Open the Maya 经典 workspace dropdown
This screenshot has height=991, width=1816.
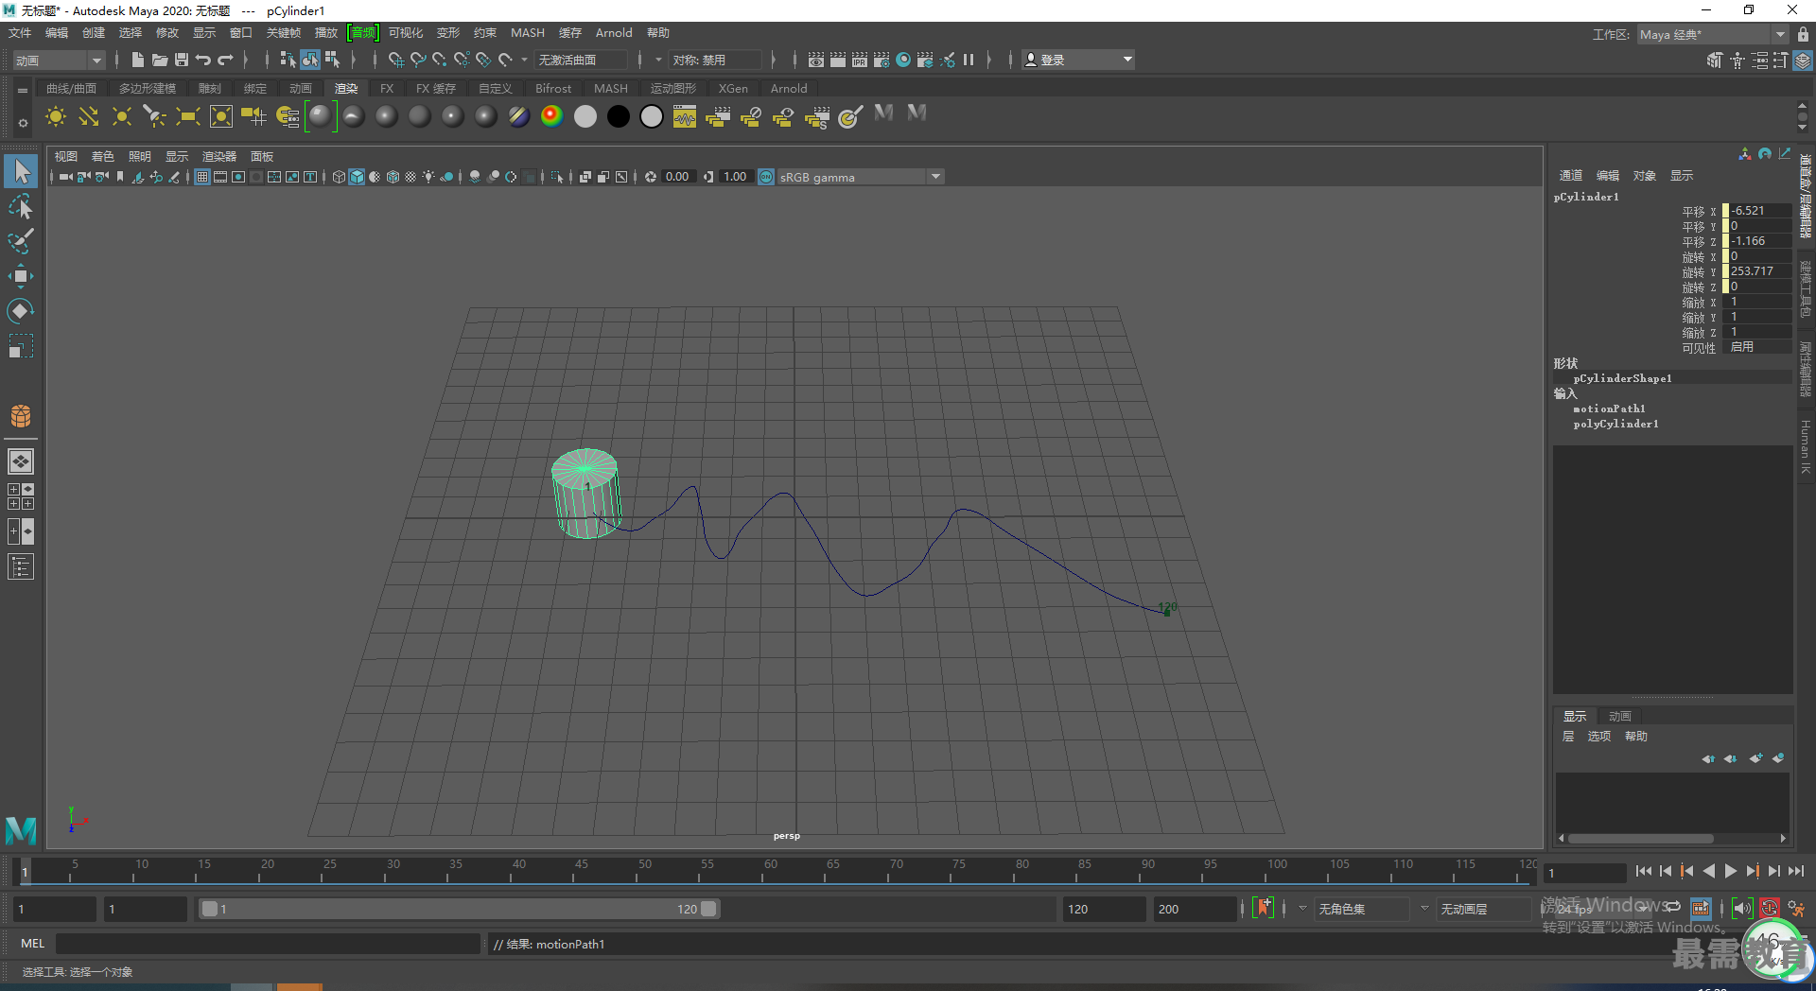point(1712,34)
